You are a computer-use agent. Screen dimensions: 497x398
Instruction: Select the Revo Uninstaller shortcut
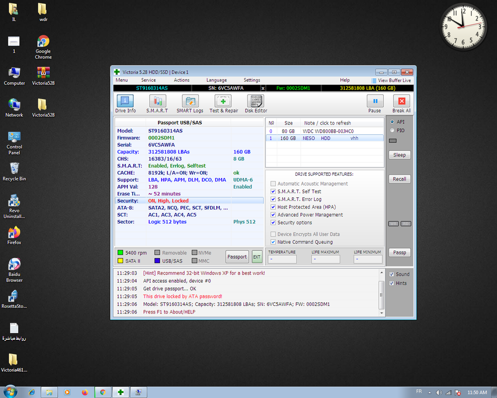[14, 206]
